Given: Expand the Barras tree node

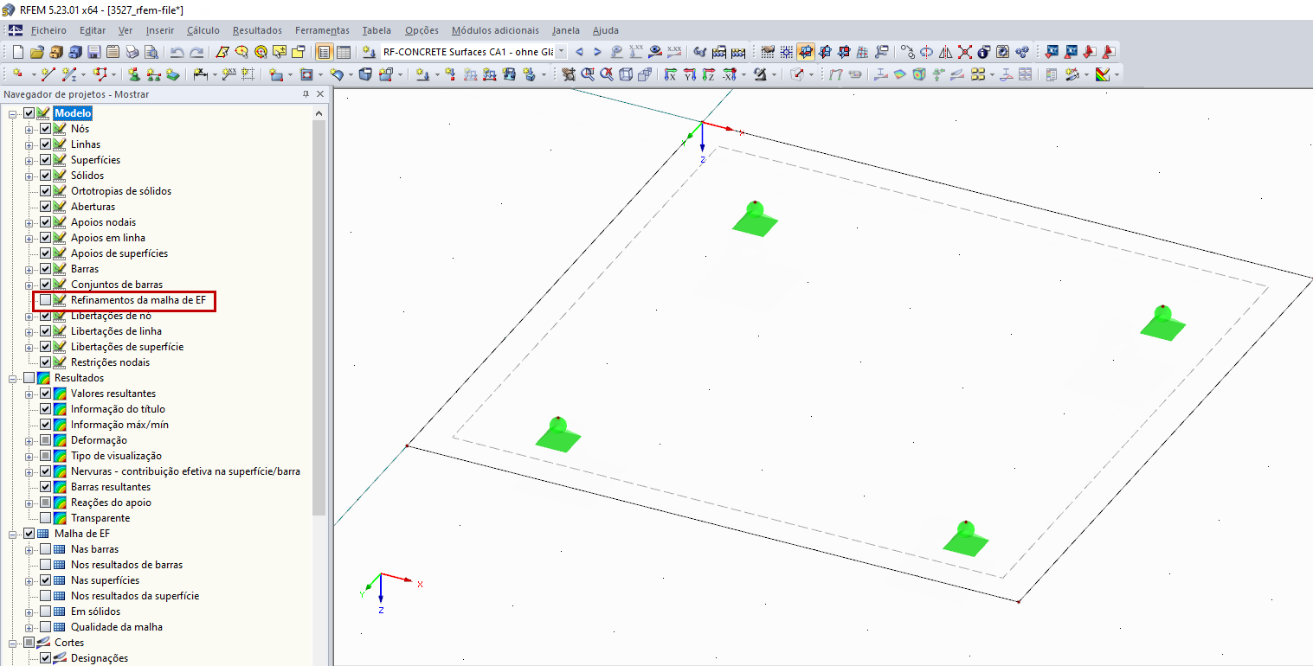Looking at the screenshot, I should [29, 269].
